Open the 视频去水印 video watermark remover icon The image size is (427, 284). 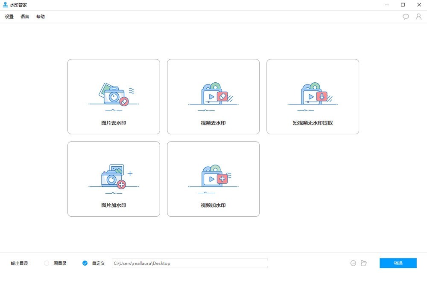pyautogui.click(x=213, y=95)
